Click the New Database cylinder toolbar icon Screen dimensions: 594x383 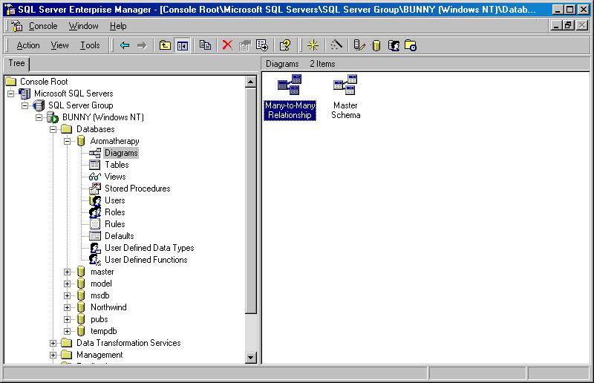click(376, 45)
